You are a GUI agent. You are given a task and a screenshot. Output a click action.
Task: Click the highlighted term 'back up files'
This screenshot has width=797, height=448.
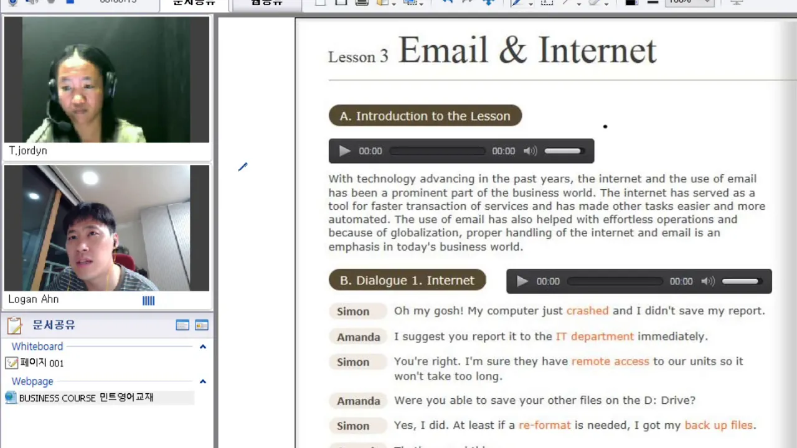[719, 426]
